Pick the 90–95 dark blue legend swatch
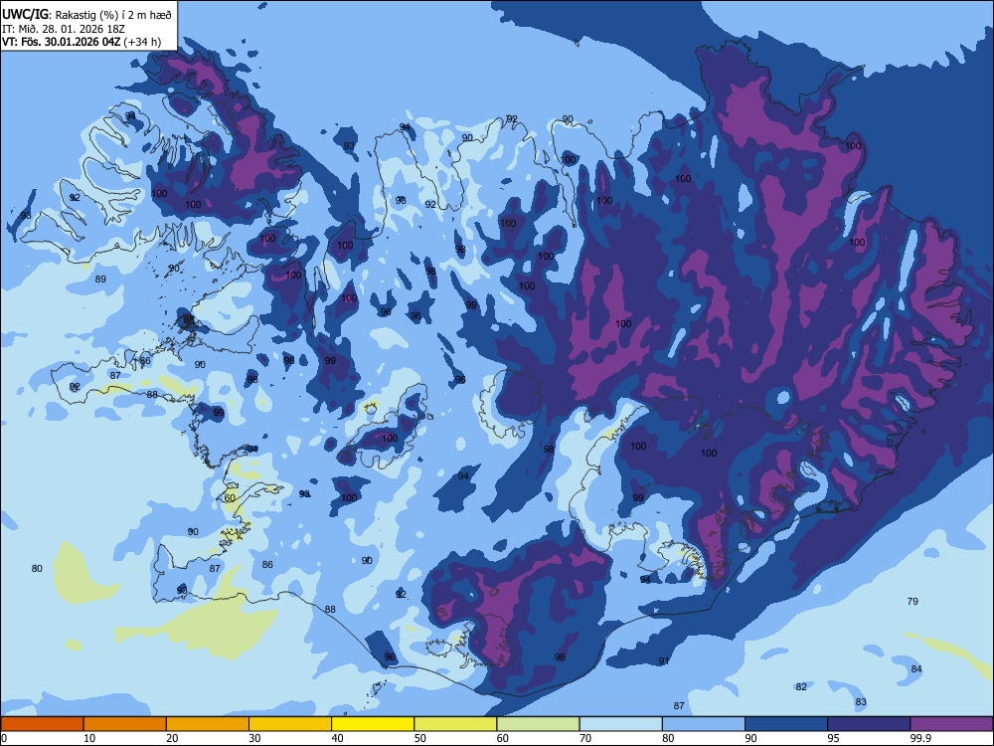994x746 pixels. [x=786, y=724]
